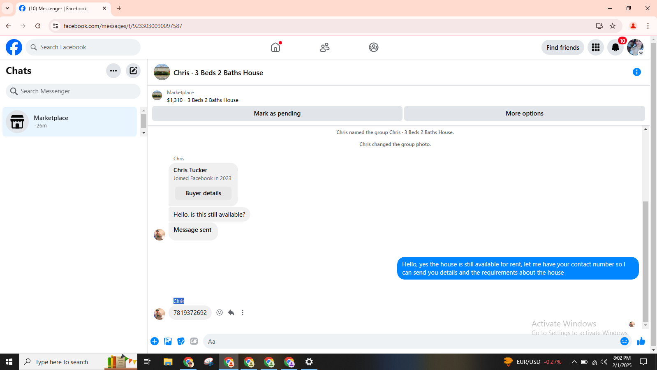The width and height of the screenshot is (657, 370).
Task: Open Task View on the taskbar
Action: [x=147, y=362]
